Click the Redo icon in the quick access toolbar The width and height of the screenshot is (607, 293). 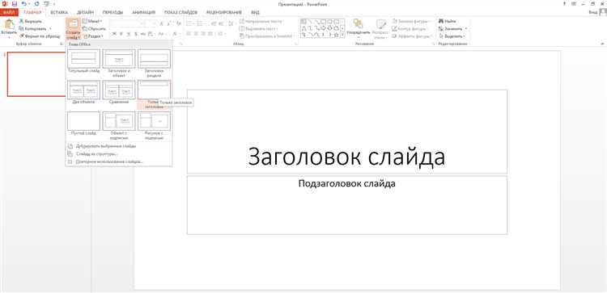click(36, 3)
